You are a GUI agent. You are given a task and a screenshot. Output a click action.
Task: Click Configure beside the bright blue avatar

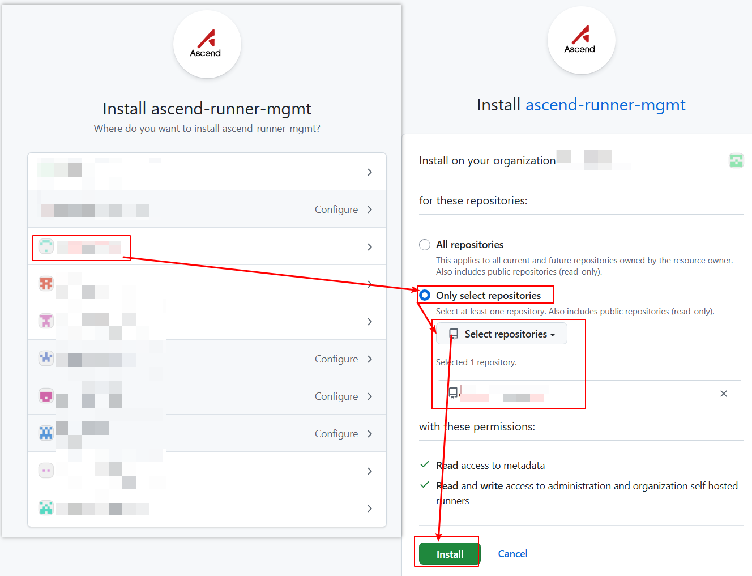tap(336, 434)
